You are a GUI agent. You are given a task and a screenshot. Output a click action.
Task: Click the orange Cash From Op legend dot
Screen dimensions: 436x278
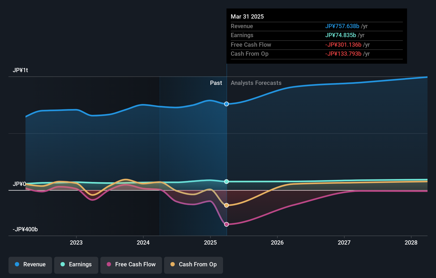pyautogui.click(x=173, y=264)
